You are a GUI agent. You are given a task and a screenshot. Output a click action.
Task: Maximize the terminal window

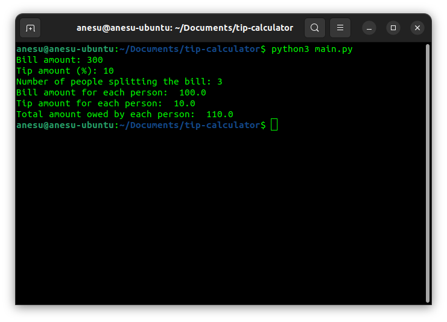393,28
